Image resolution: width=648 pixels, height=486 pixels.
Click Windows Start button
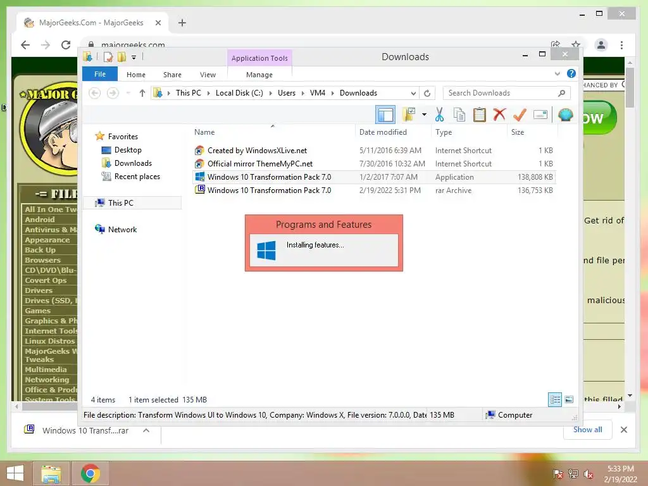click(x=15, y=473)
